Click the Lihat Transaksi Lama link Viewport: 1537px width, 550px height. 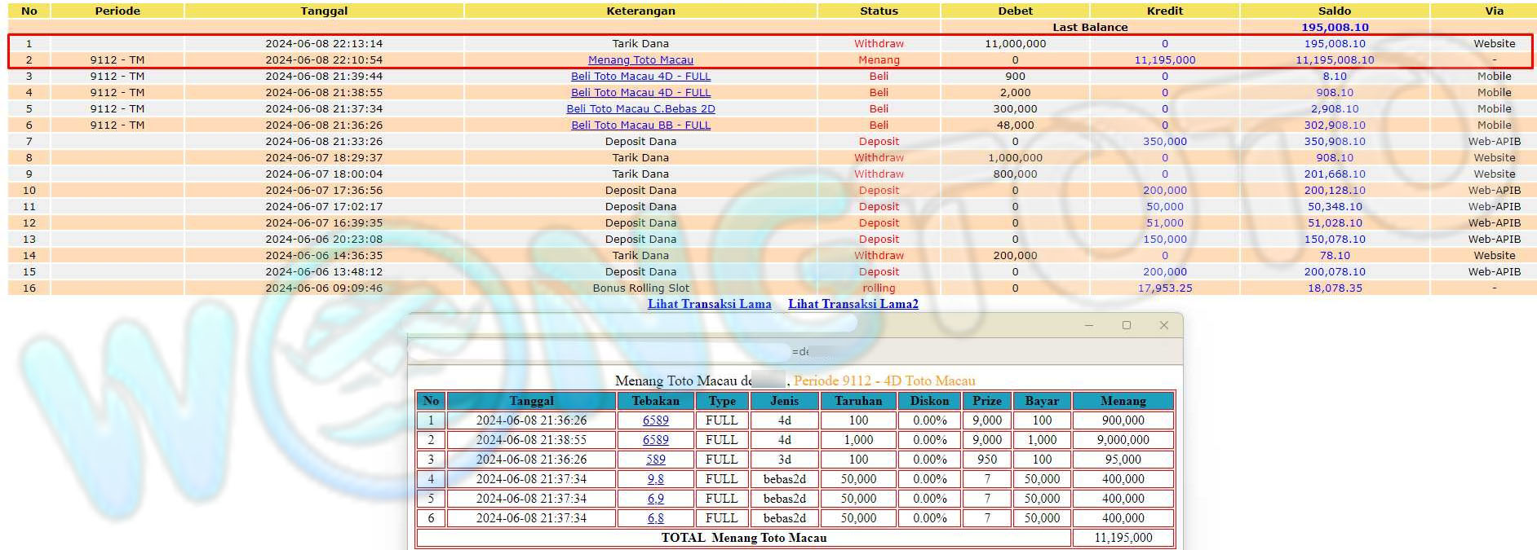(709, 304)
